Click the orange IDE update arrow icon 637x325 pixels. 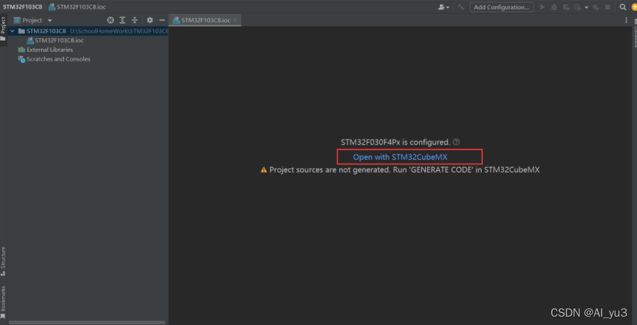coord(634,7)
